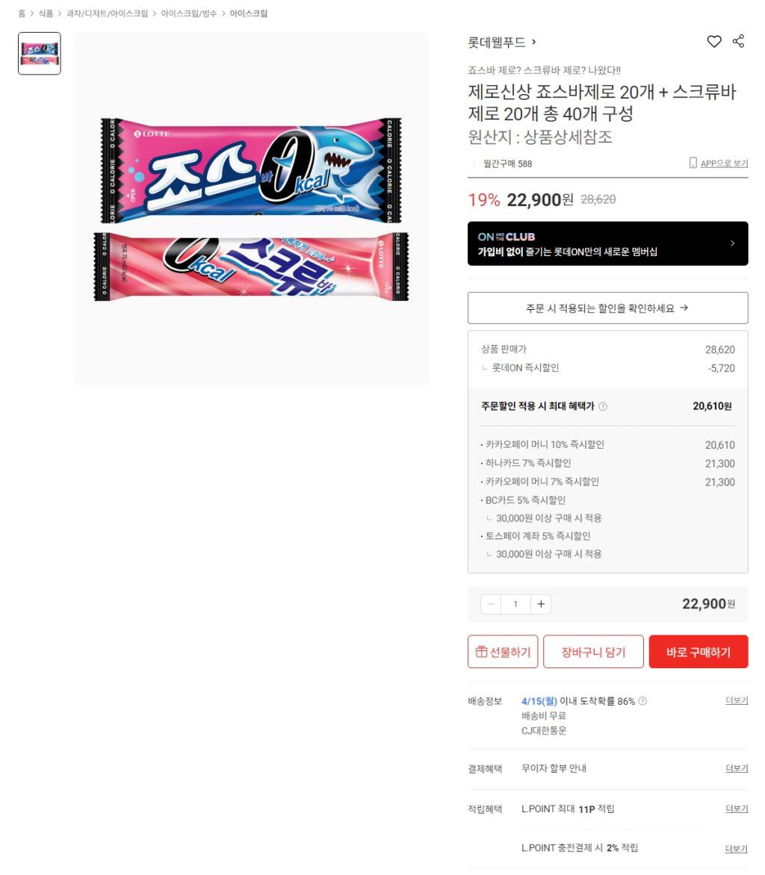Click the share icon
This screenshot has width=765, height=875.
point(738,41)
